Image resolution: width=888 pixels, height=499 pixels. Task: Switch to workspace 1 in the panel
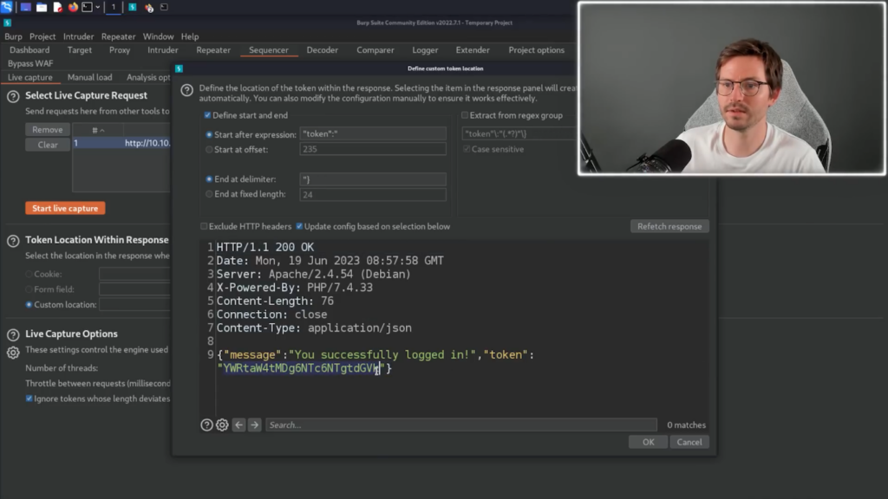[114, 7]
